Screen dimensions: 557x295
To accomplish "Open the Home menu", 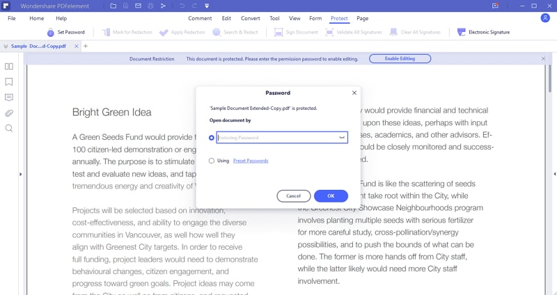I will 37,18.
